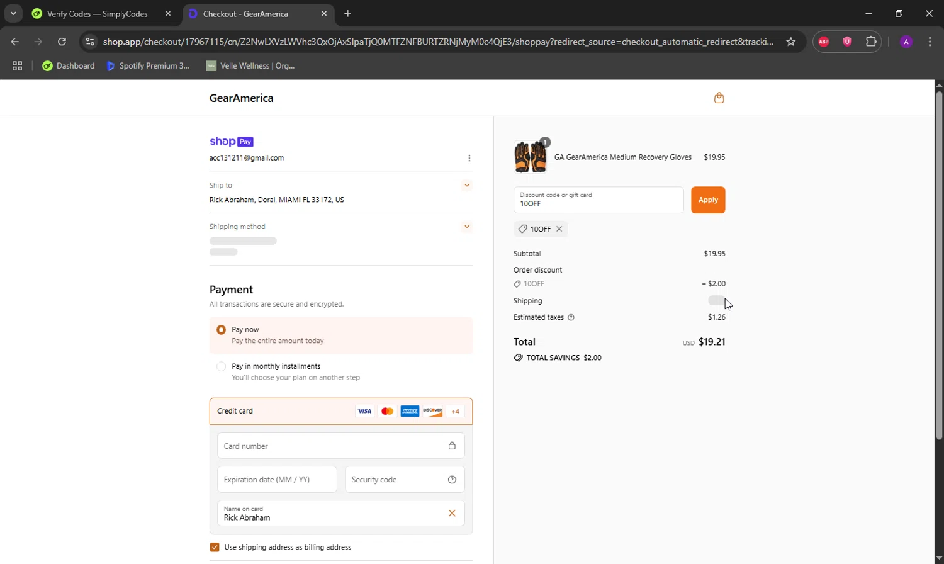Click the TOTAL SAVINGS $2.00 text

(x=564, y=358)
